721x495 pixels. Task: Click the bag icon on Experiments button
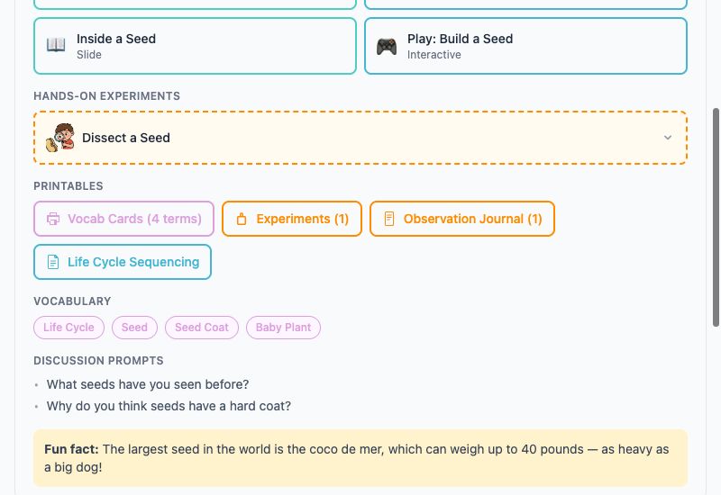(242, 219)
